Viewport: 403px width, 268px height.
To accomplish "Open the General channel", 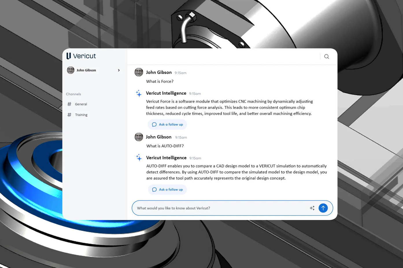I will [81, 104].
